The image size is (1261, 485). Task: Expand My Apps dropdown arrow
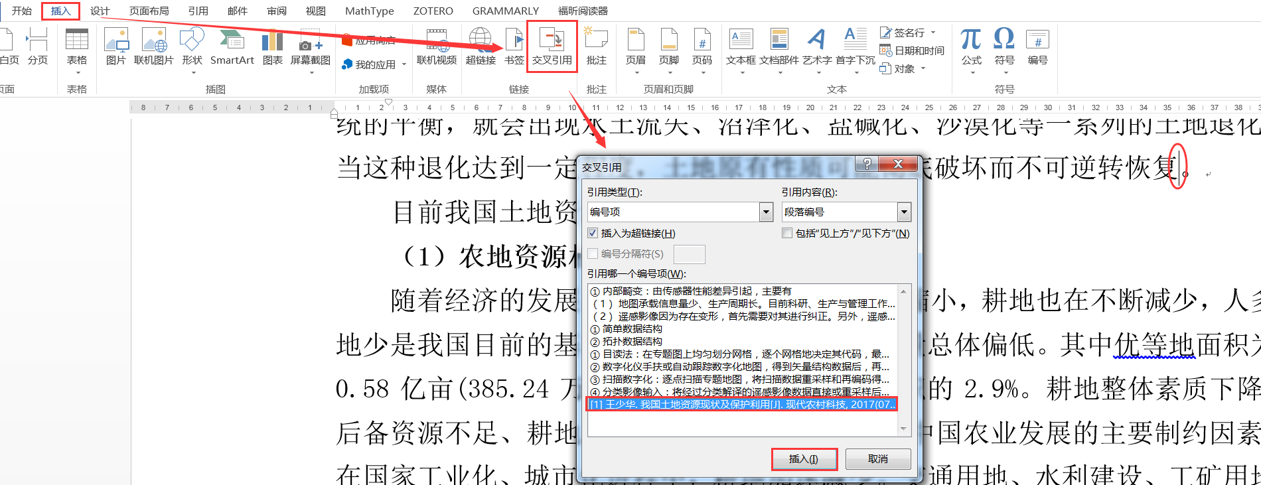(x=404, y=65)
